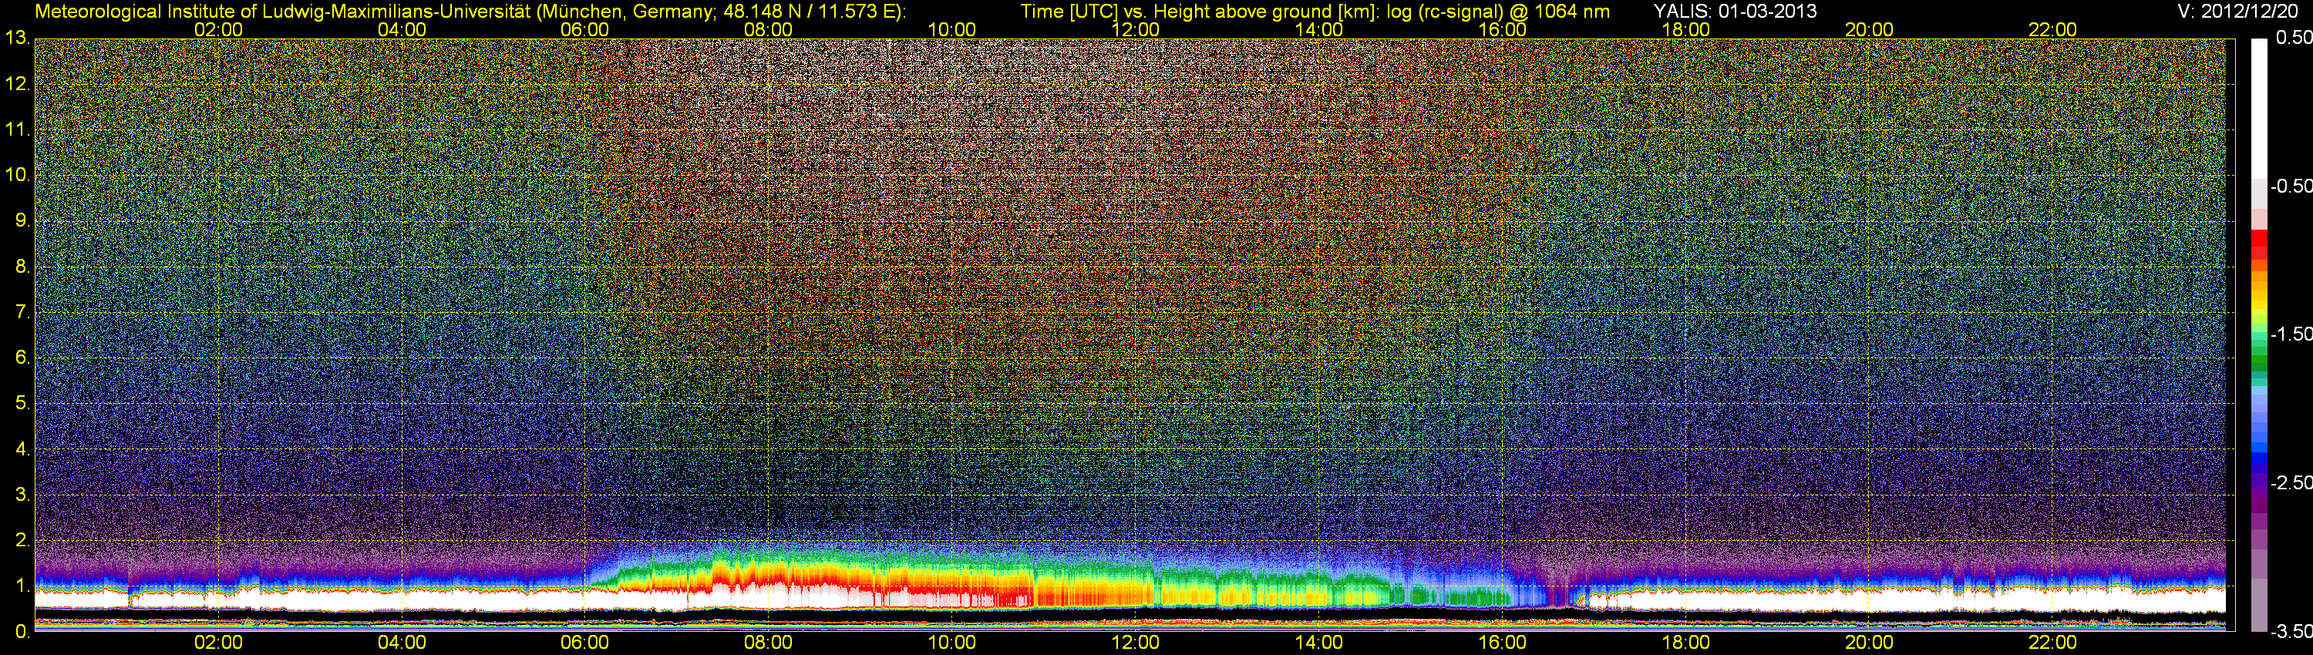
Task: Click the colorbar value 0.50
Action: 2294,38
